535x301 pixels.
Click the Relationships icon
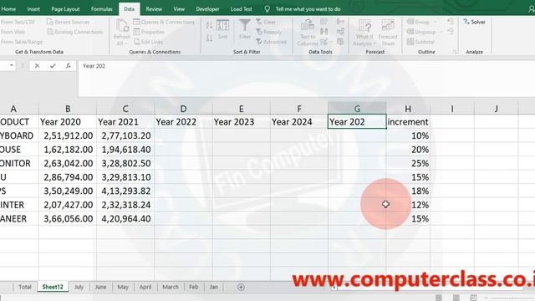tap(340, 32)
